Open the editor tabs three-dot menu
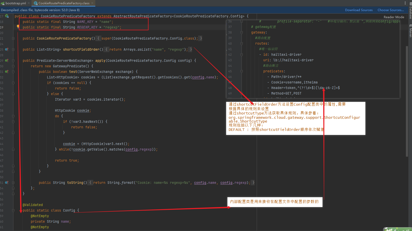This screenshot has width=412, height=231. pyautogui.click(x=405, y=3)
